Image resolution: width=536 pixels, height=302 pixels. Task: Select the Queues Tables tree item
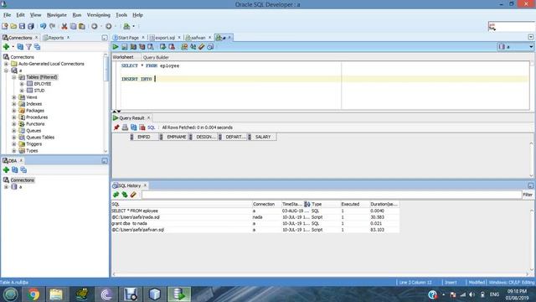[40, 138]
